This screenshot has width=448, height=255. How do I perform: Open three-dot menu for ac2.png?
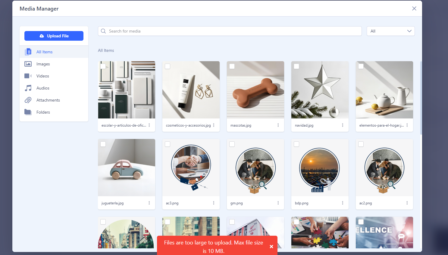coord(407,203)
